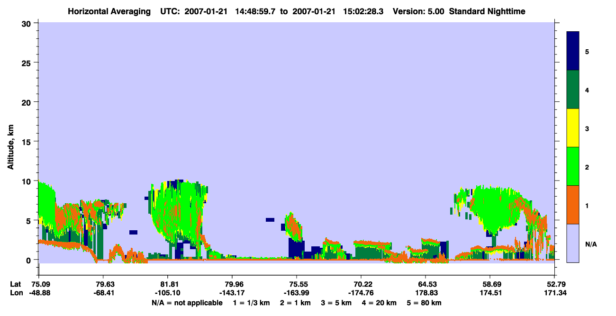This screenshot has width=616, height=316.
Task: Click the 'Lat' row label
Action: tap(15, 284)
